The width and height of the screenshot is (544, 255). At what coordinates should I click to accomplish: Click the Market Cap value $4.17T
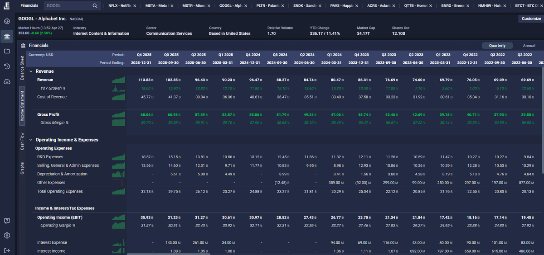(363, 33)
